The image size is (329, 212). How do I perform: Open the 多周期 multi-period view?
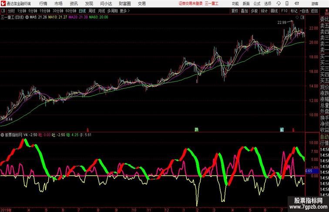[112, 11]
